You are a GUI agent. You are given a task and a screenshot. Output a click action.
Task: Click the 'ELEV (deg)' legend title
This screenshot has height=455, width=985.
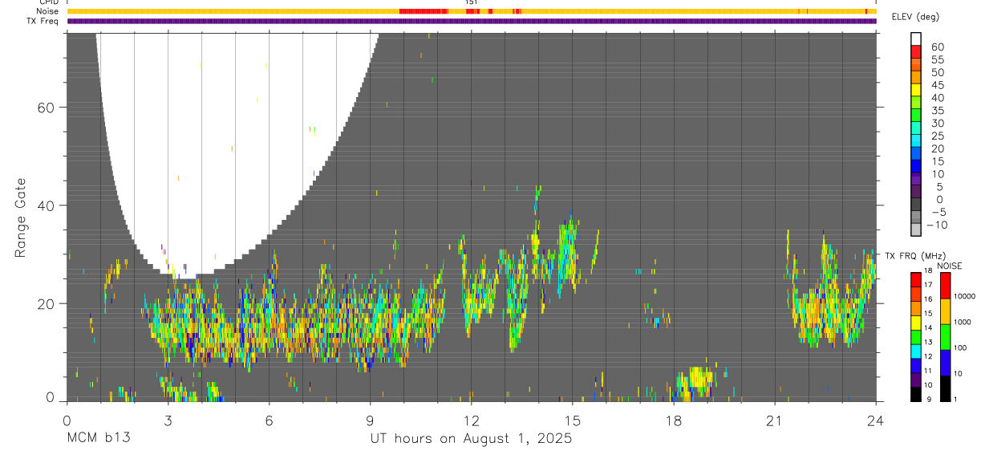pyautogui.click(x=915, y=17)
